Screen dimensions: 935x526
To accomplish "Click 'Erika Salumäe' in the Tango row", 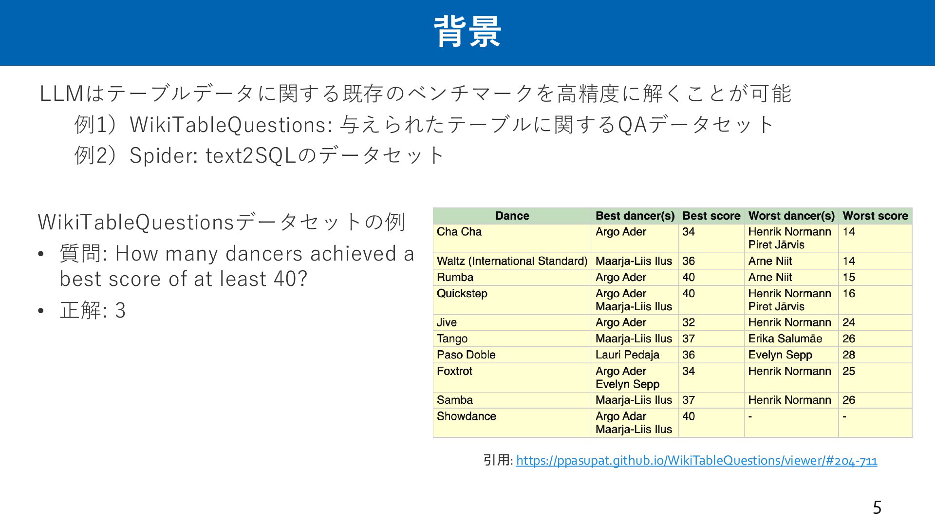I will (785, 338).
